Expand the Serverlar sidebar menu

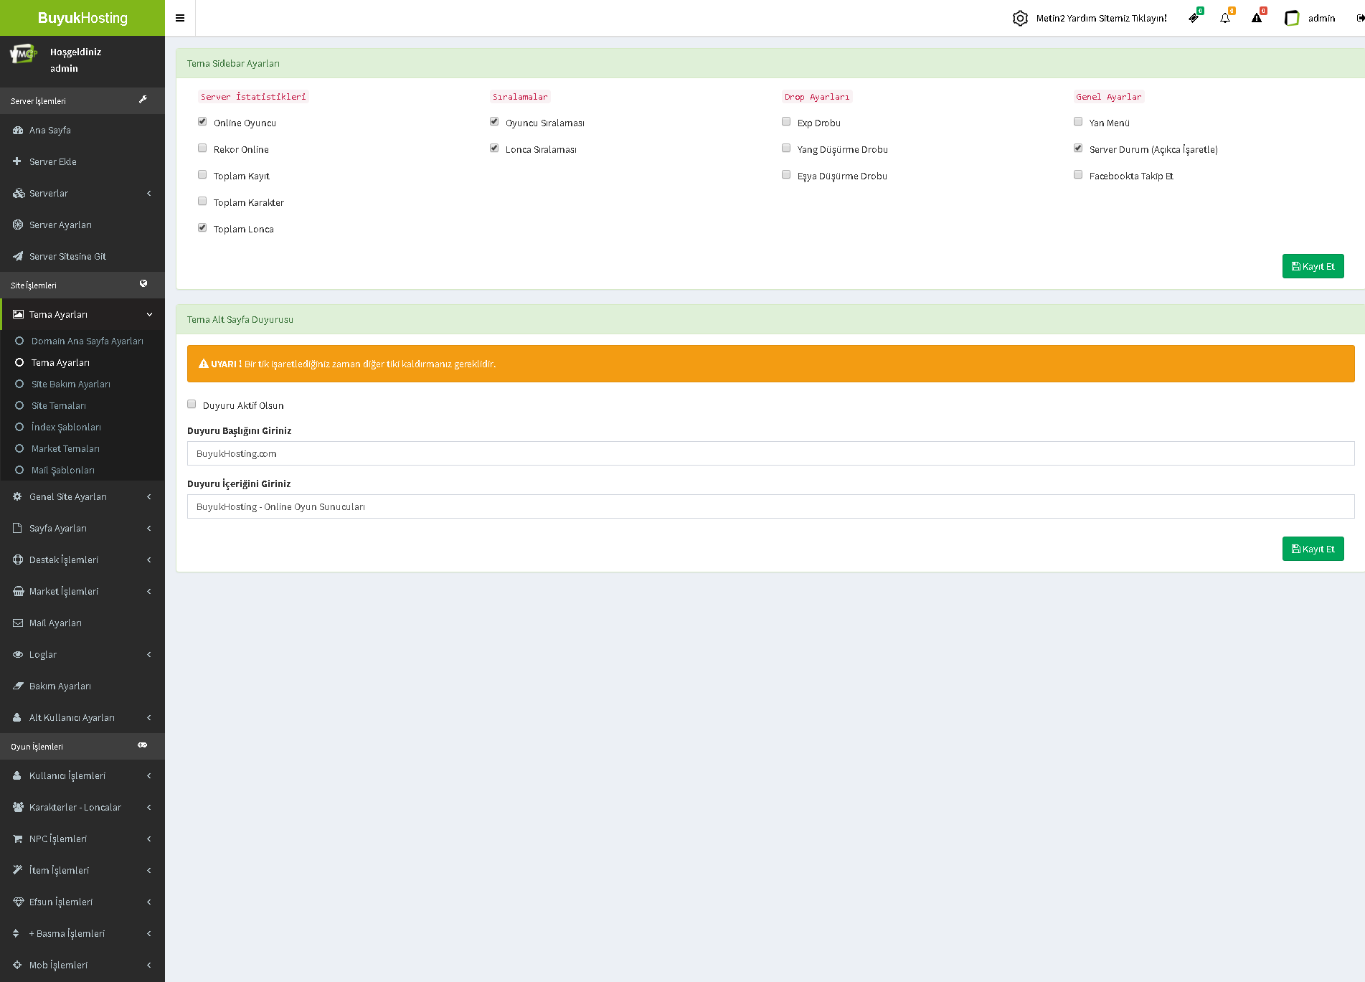coord(82,193)
